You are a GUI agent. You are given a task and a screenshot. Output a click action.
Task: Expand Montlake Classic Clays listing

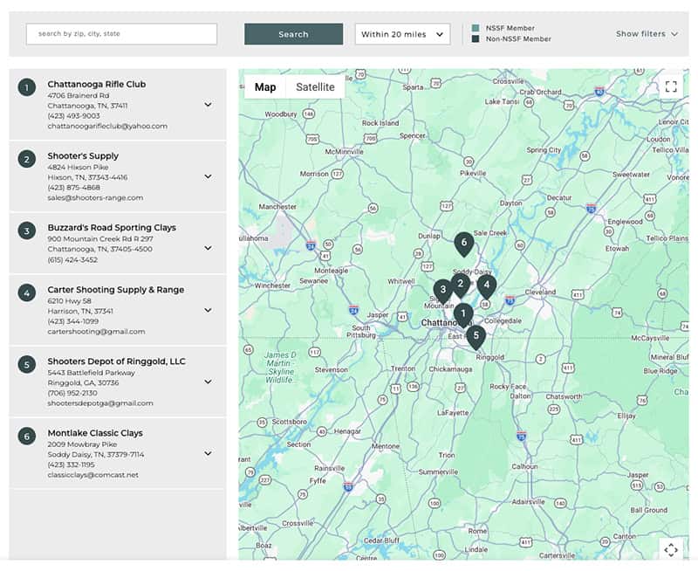tap(208, 453)
